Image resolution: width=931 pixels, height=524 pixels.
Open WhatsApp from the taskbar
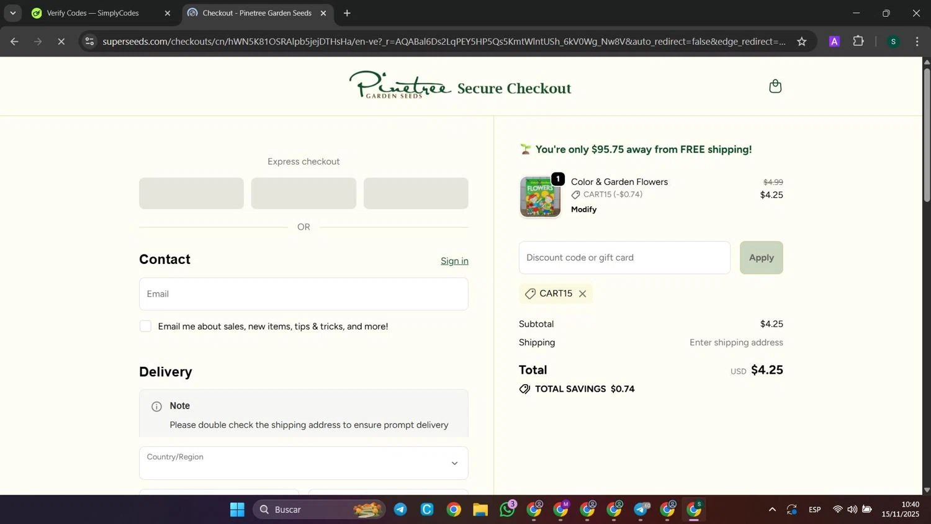(x=507, y=510)
